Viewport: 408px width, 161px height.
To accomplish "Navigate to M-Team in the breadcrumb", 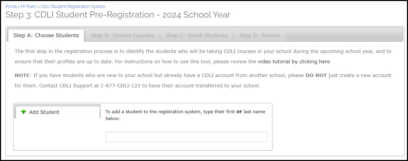I will pos(29,7).
